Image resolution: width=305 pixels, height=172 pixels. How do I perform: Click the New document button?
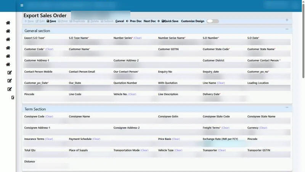[29, 21]
